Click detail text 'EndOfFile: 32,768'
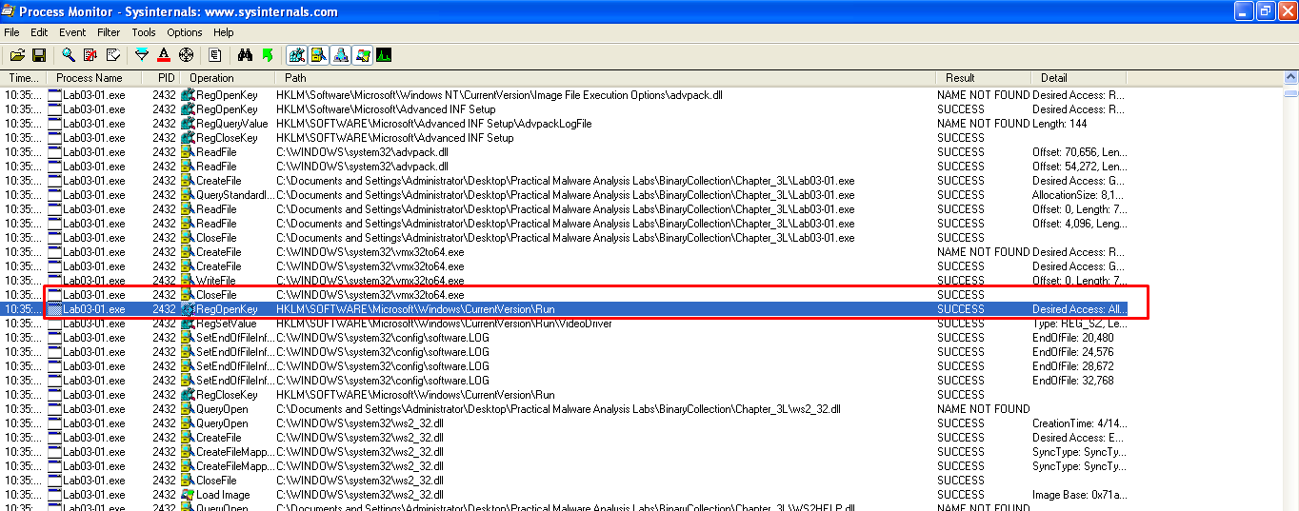The height and width of the screenshot is (511, 1299). click(x=1072, y=381)
